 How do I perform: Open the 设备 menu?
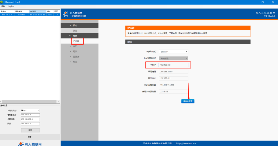(x=3, y=6)
